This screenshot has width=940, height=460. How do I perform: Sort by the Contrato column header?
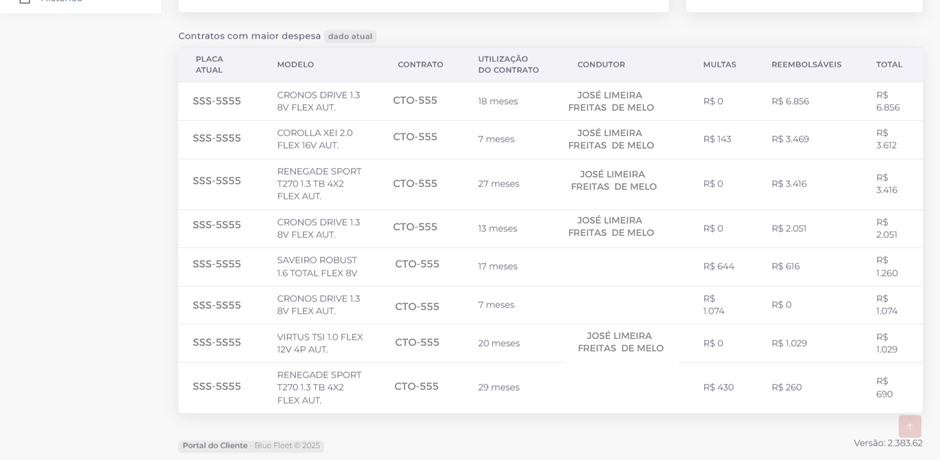(420, 65)
